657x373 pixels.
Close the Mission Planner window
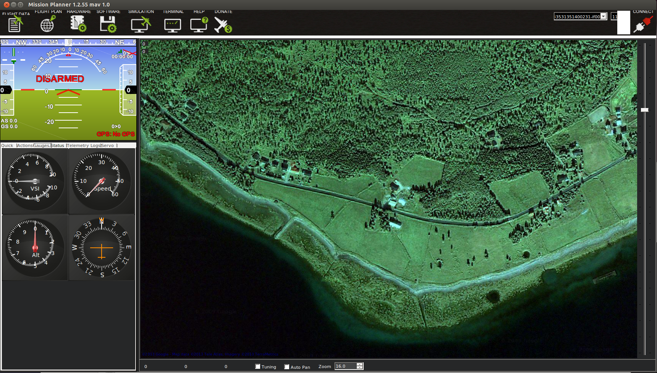pos(6,5)
